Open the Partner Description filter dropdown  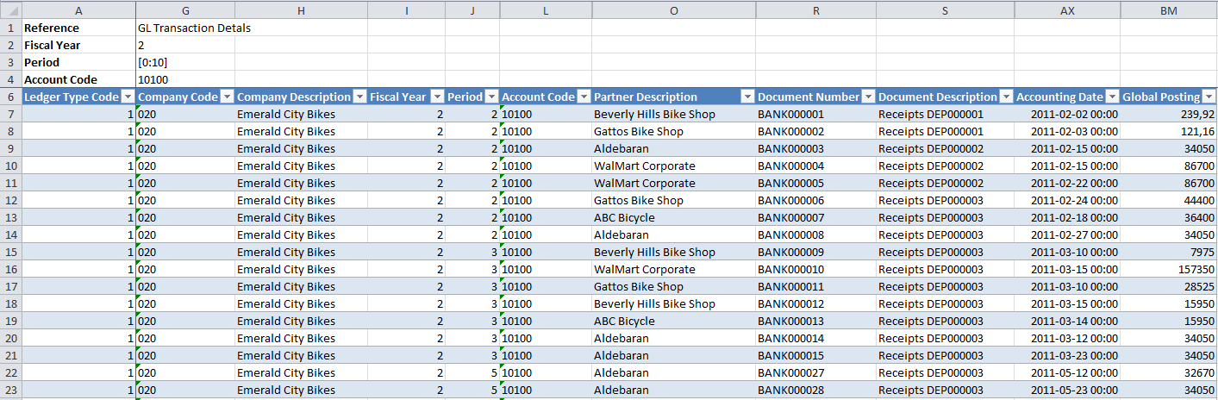click(x=747, y=97)
